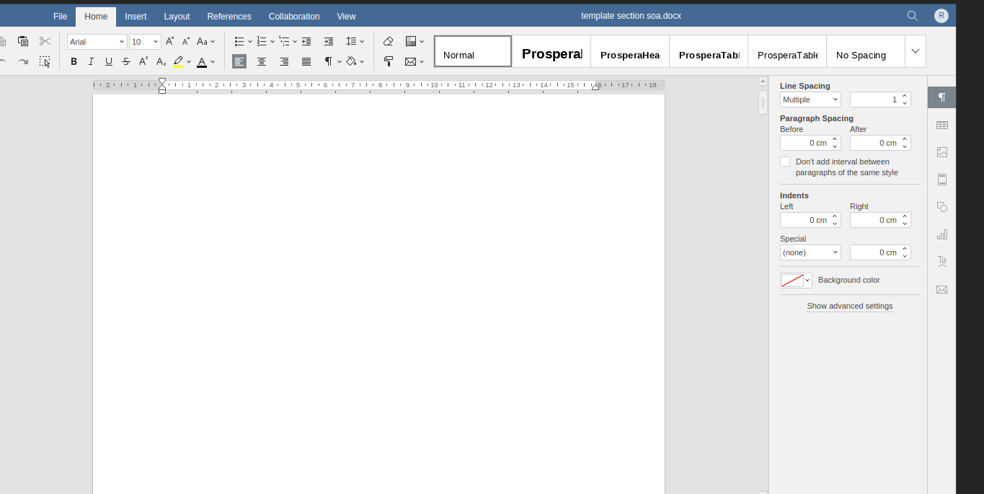
Task: Open the paragraph Background color swatch
Action: (796, 281)
